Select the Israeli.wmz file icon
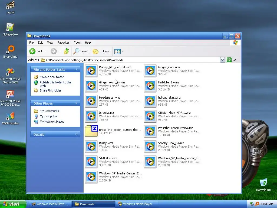 coord(91,116)
